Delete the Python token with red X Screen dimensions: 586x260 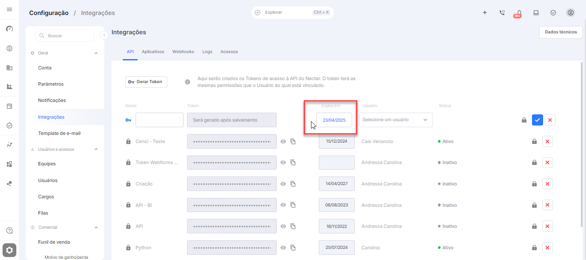(x=547, y=248)
